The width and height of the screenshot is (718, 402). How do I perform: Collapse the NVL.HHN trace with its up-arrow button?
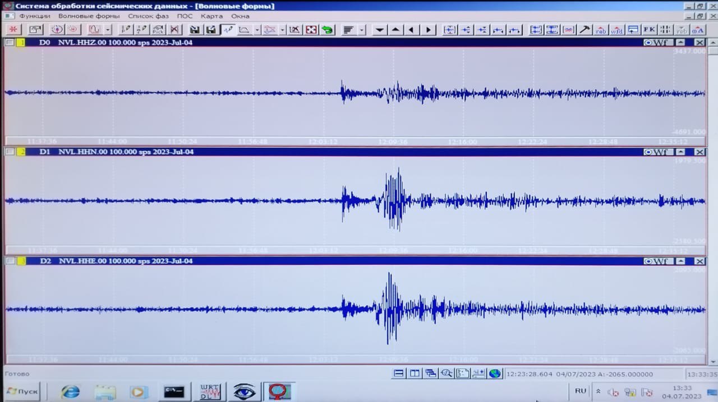(680, 152)
